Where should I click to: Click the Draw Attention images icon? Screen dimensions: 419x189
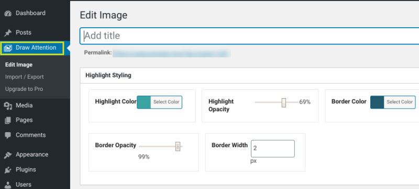coord(8,48)
